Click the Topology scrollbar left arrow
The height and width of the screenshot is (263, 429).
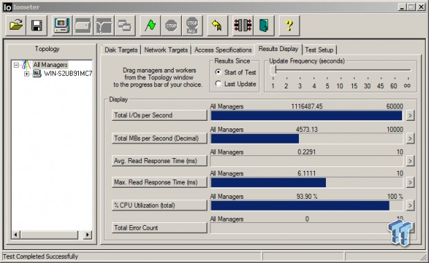tap(16, 235)
